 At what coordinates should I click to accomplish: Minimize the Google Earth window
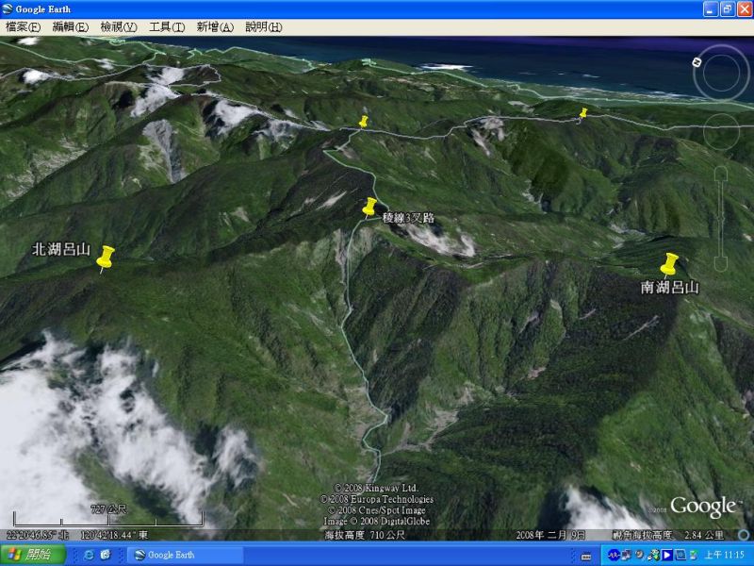711,9
